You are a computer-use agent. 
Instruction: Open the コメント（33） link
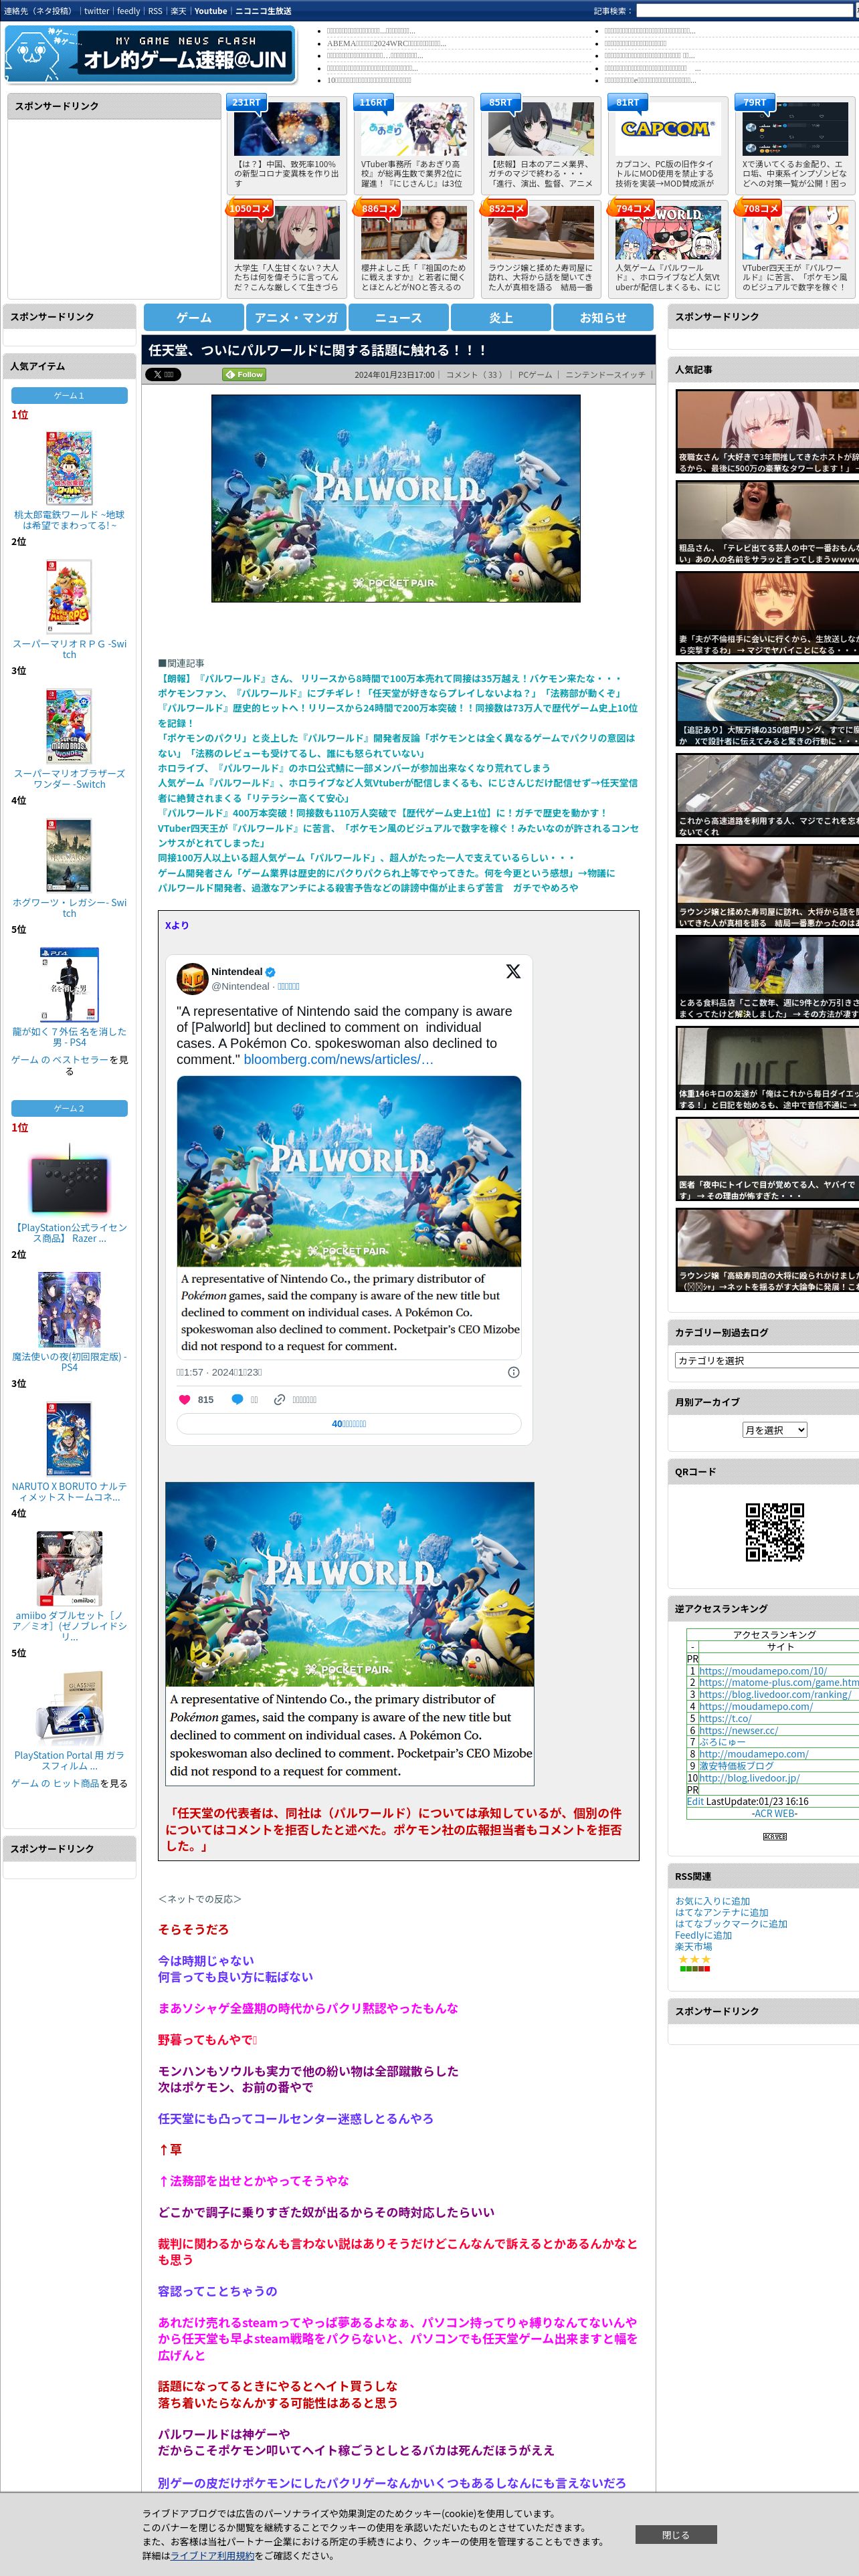click(x=475, y=375)
